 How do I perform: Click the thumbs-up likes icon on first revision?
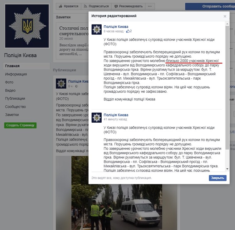(128, 31)
